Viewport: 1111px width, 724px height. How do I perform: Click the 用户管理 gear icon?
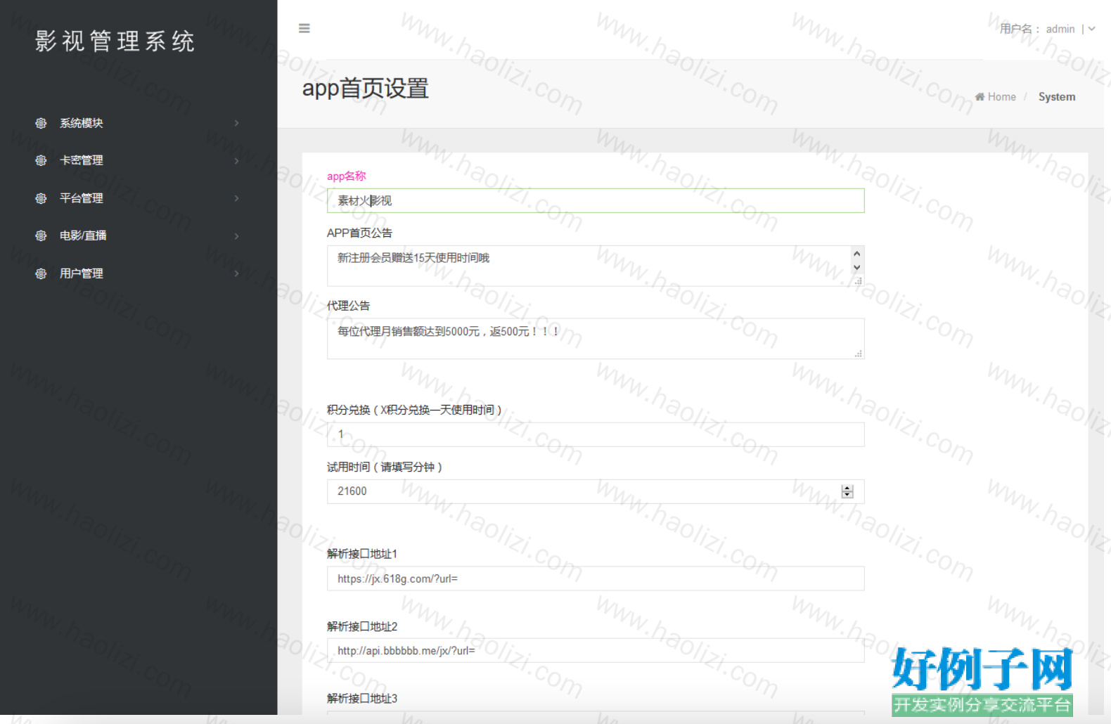pos(41,273)
